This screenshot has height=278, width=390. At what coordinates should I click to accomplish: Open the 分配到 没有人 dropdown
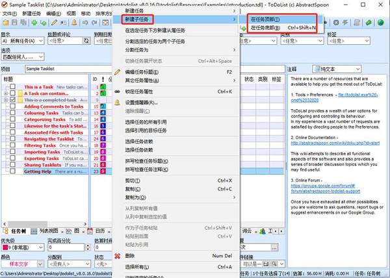[x=70, y=264]
